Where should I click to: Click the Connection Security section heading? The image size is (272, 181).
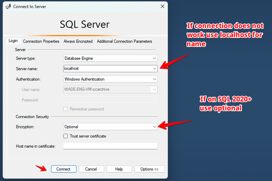click(32, 117)
